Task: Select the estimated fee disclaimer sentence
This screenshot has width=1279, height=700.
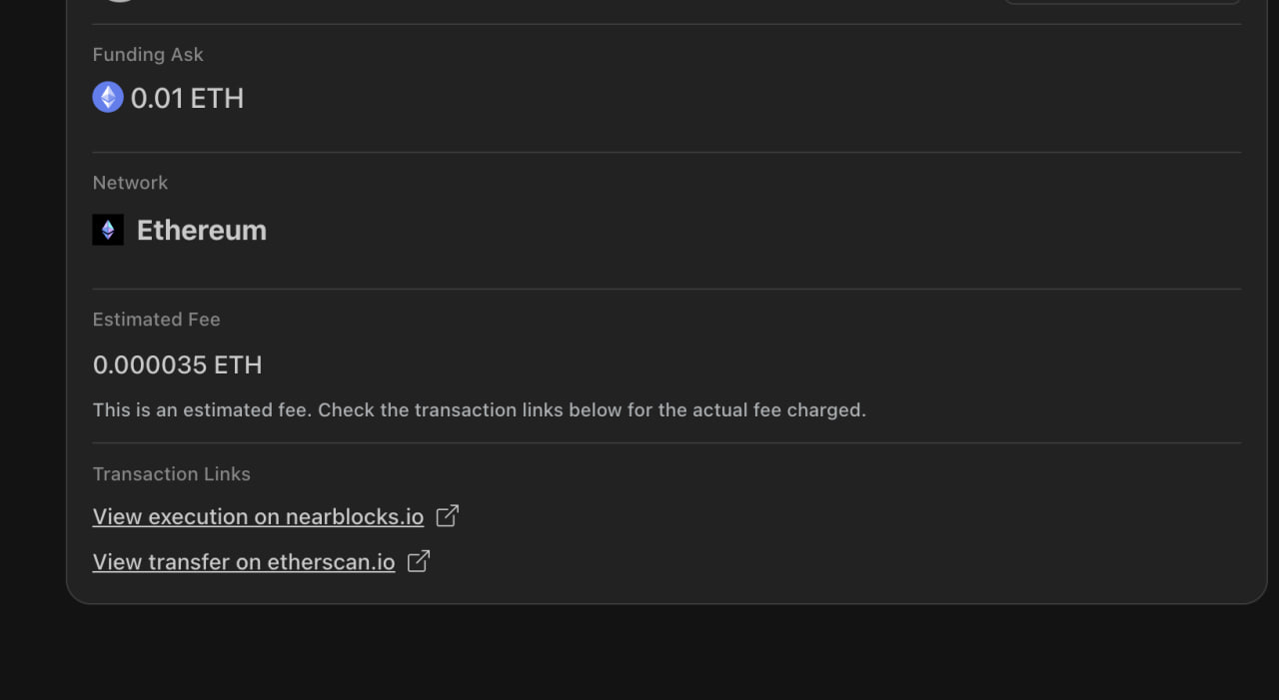Action: coord(480,409)
